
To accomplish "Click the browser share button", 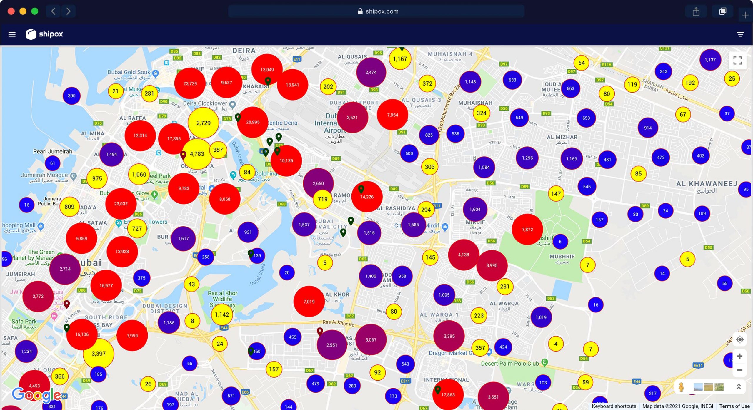I will coord(696,11).
